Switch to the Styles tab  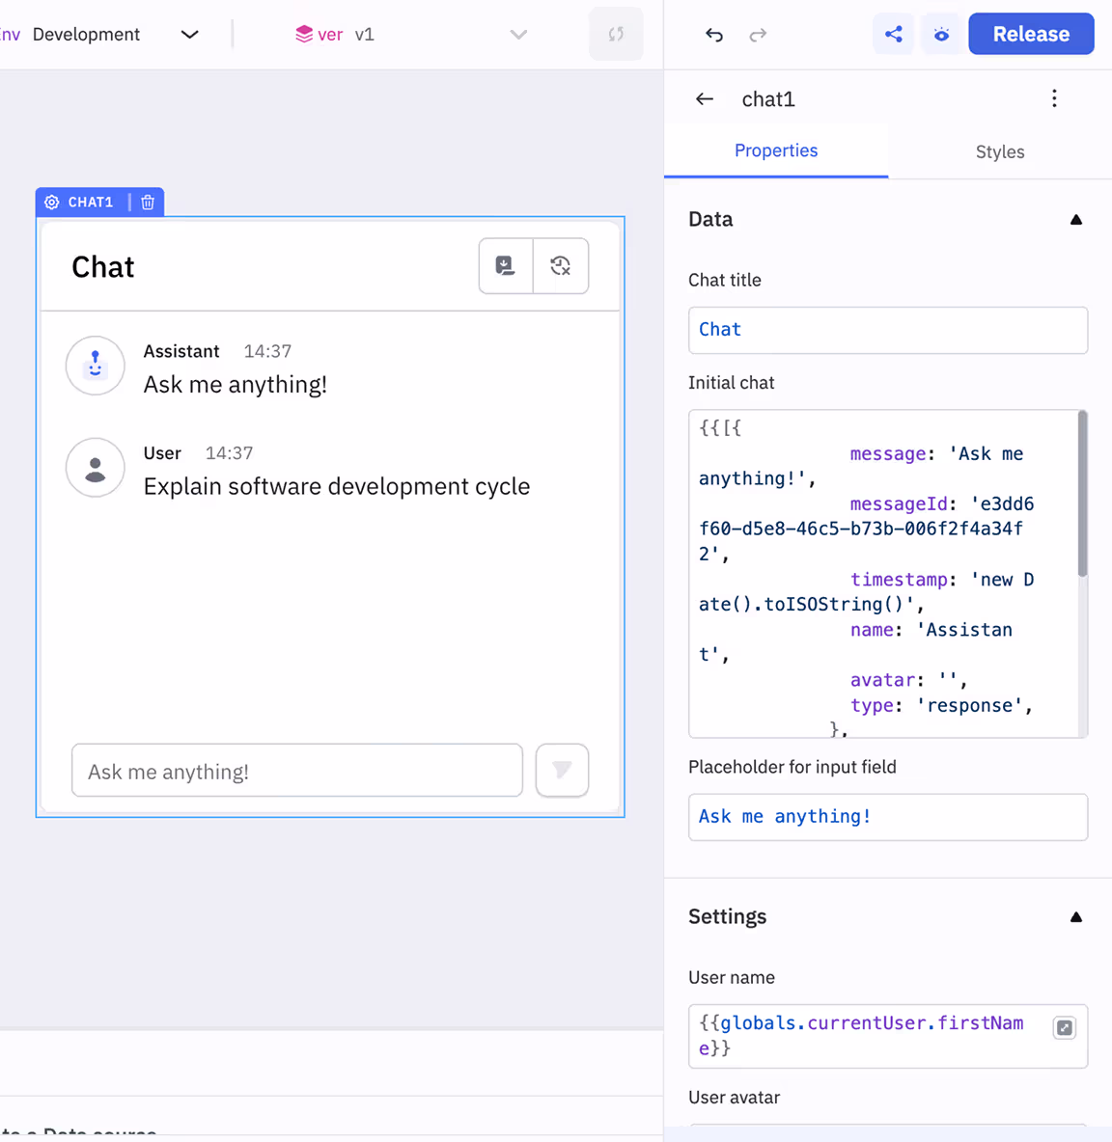pyautogui.click(x=999, y=151)
